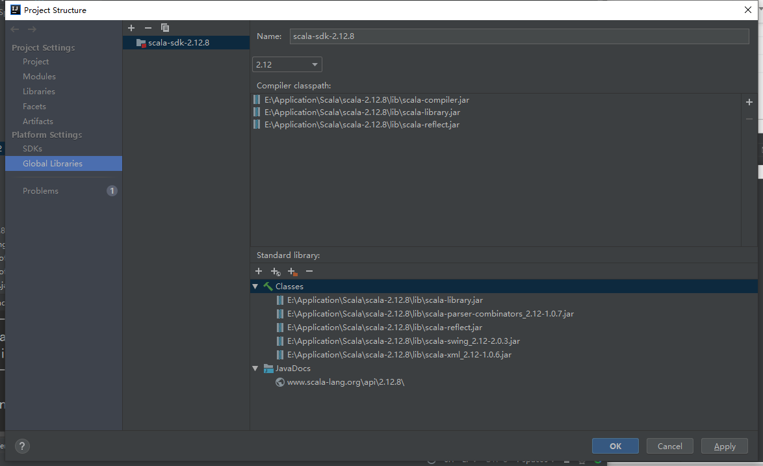Click the globe icon beside scala-lang.org URL
Image resolution: width=763 pixels, height=466 pixels.
pyautogui.click(x=280, y=382)
